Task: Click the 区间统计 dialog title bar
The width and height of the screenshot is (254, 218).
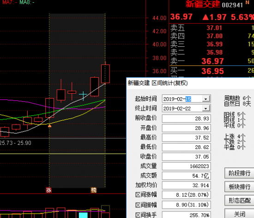Action: point(190,83)
